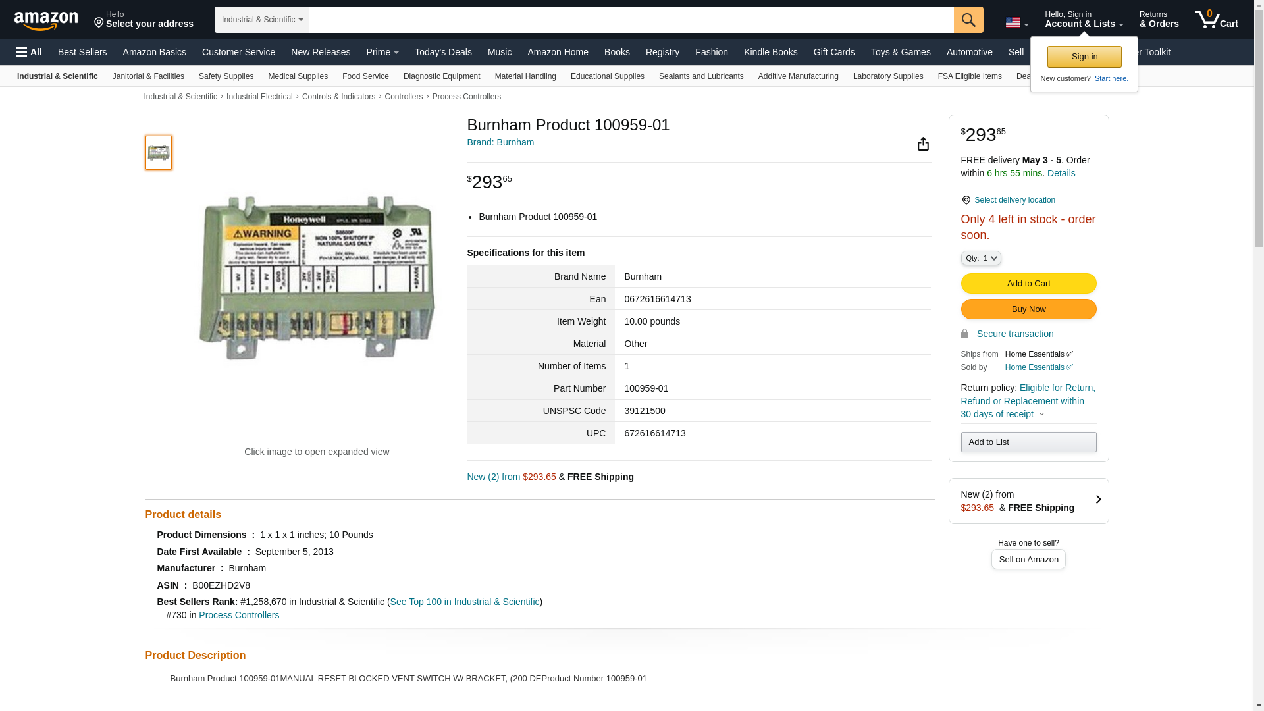The height and width of the screenshot is (711, 1264).
Task: Open Medical Supplies category tab
Action: [298, 76]
